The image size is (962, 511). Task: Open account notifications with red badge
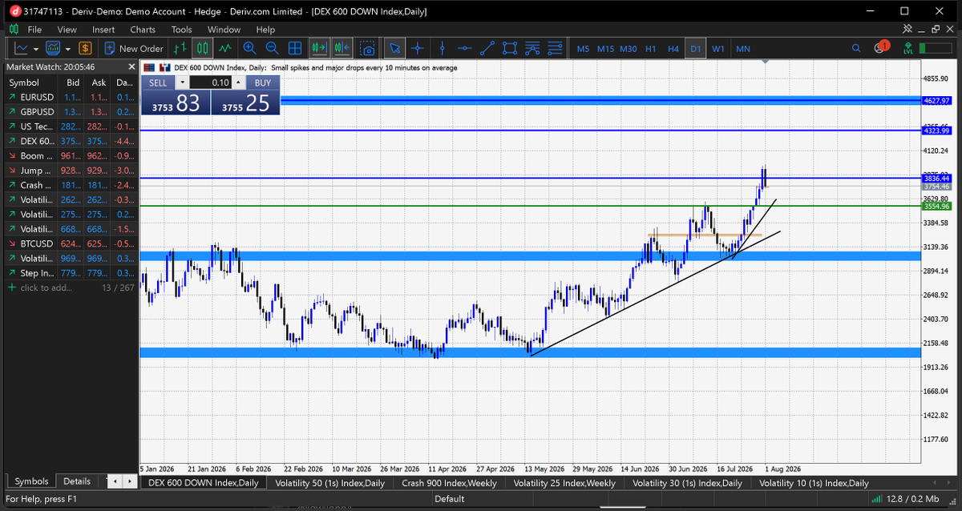(x=882, y=47)
